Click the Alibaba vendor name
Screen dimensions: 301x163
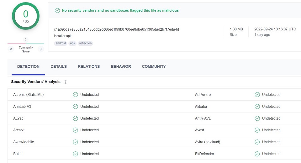coord(201,107)
